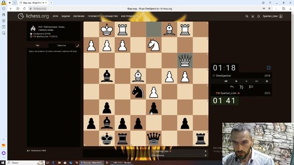The width and height of the screenshot is (294, 165).
Task: Jump to first move in move list
Action: point(226,81)
